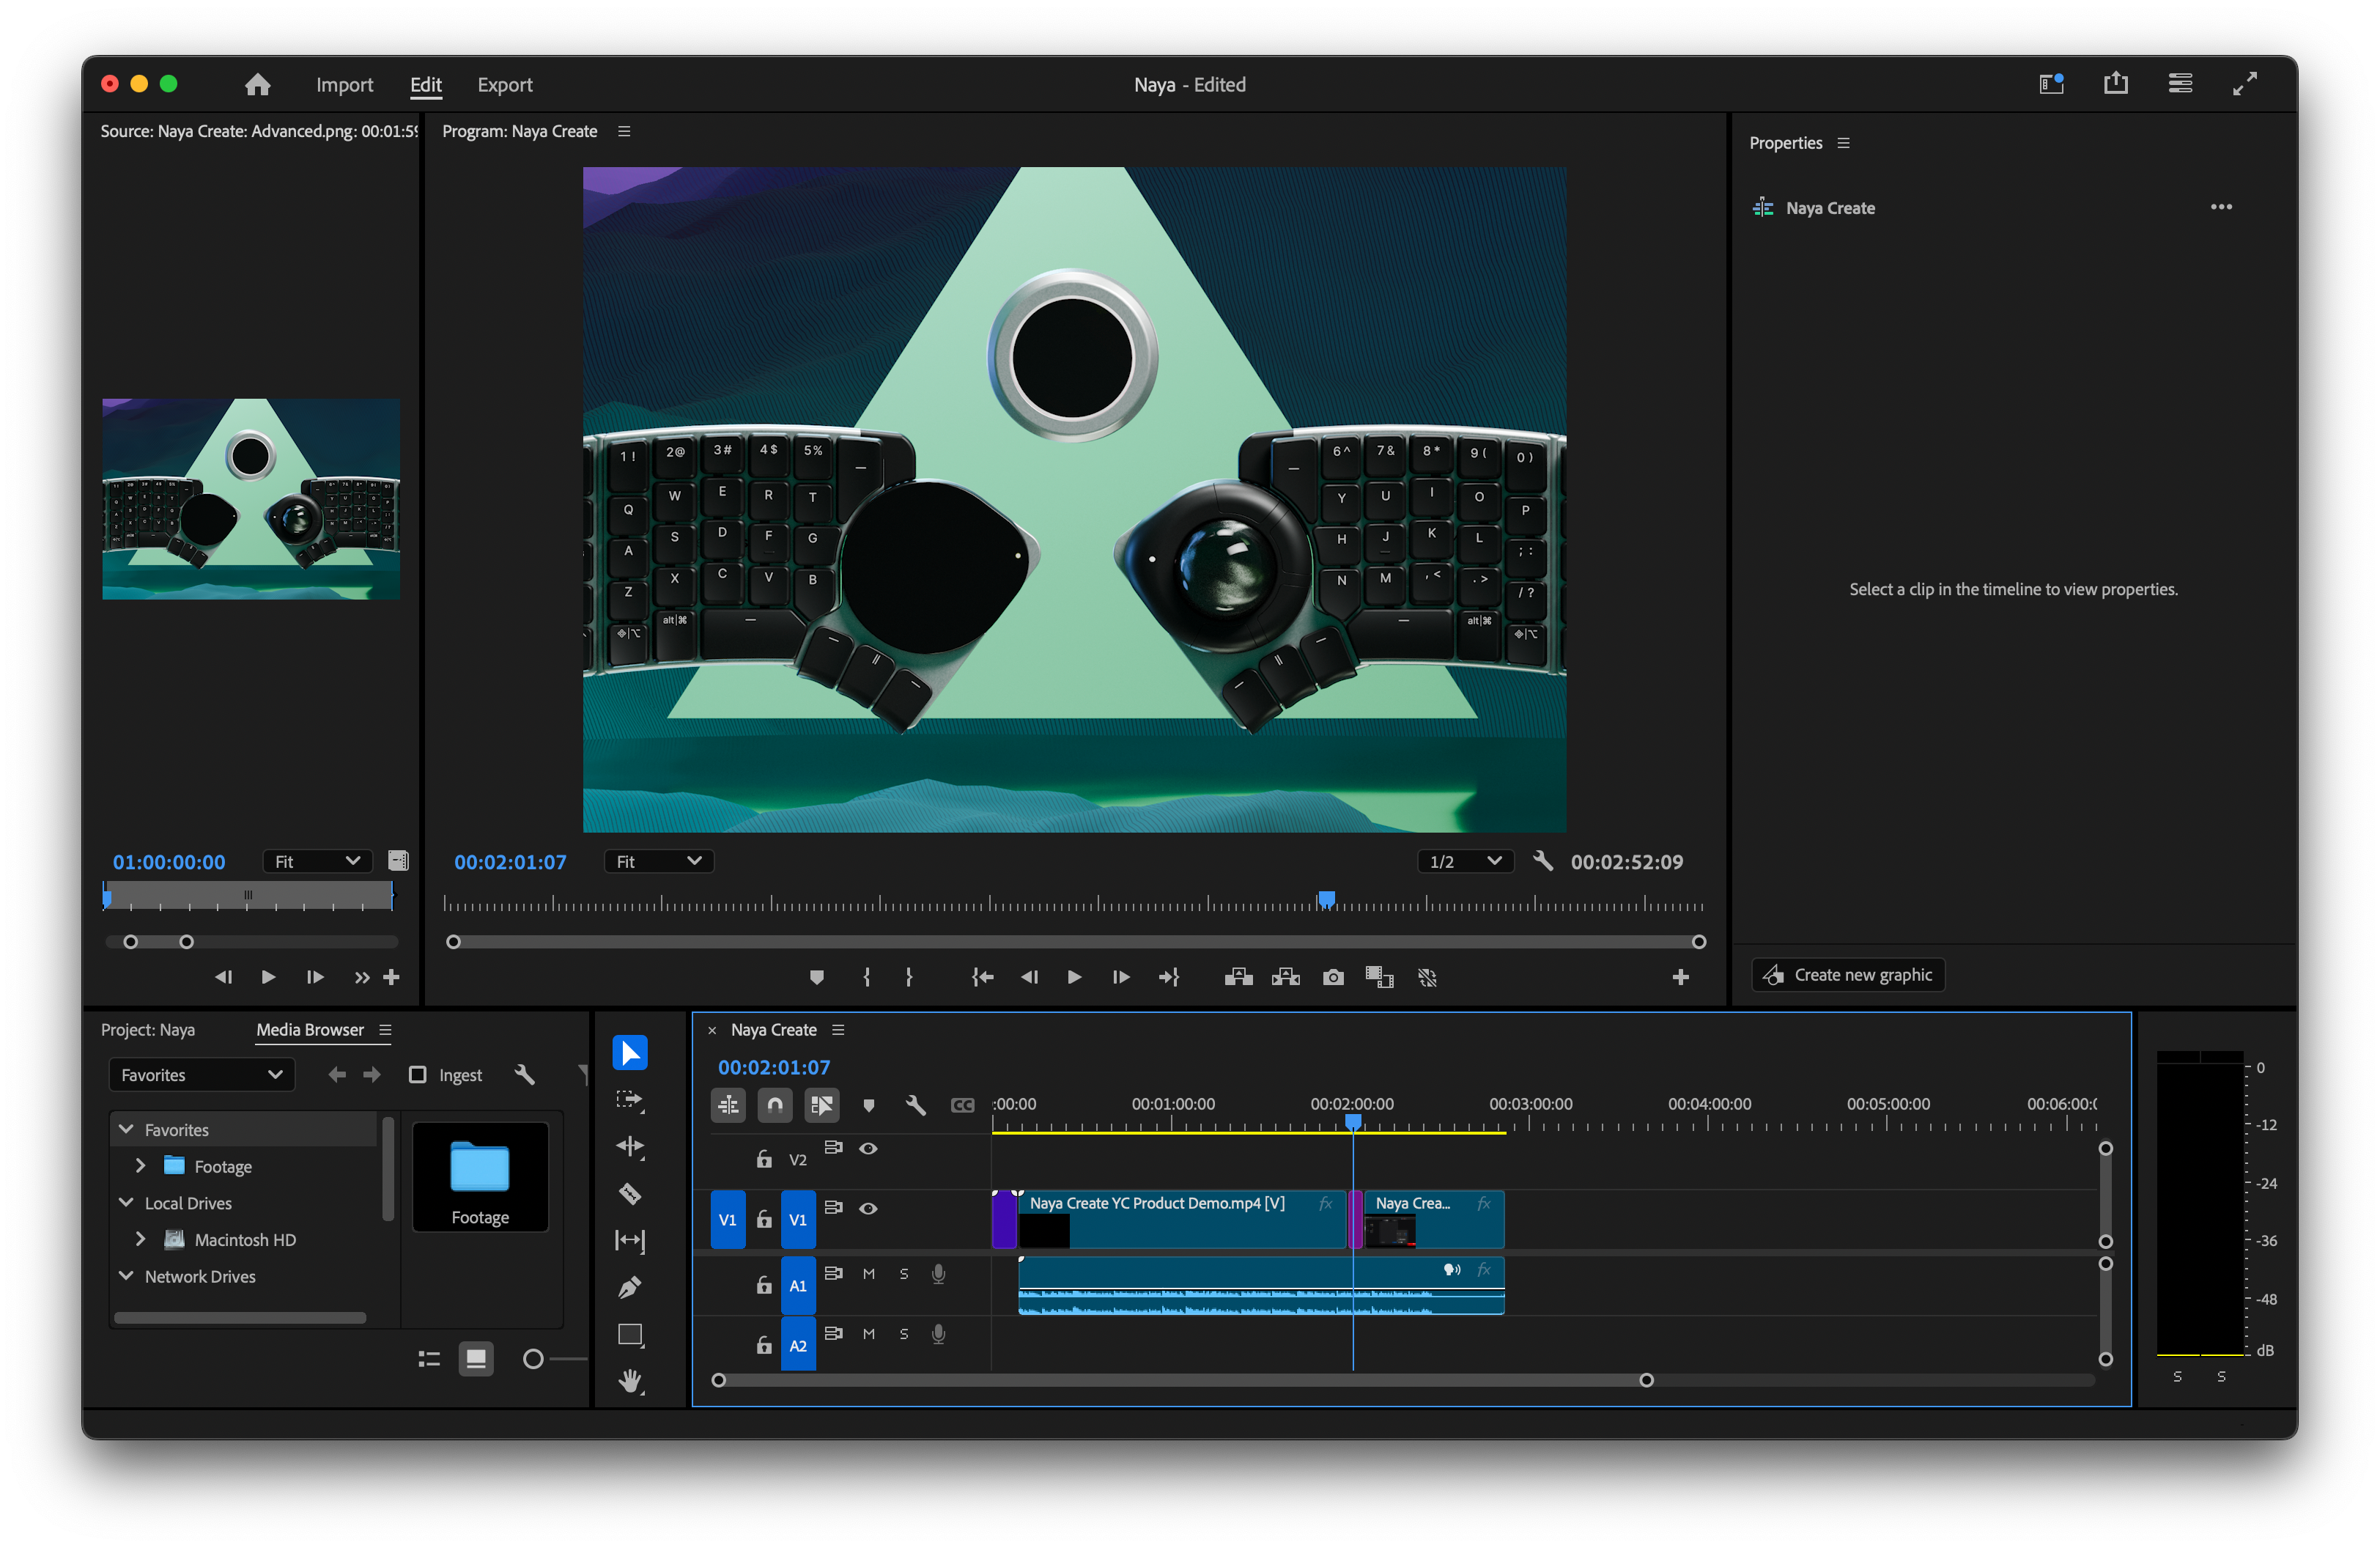Toggle Snap in Timeline magnet icon

(x=775, y=1105)
